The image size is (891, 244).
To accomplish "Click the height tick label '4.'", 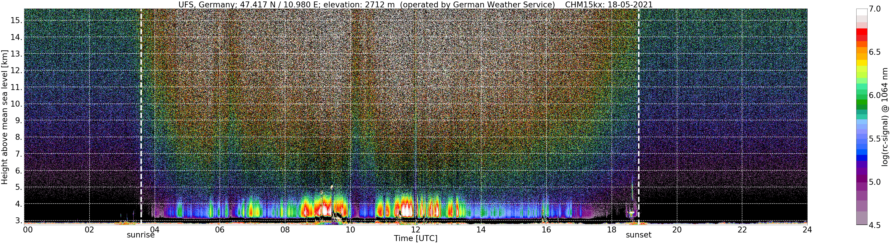I will 18,204.
